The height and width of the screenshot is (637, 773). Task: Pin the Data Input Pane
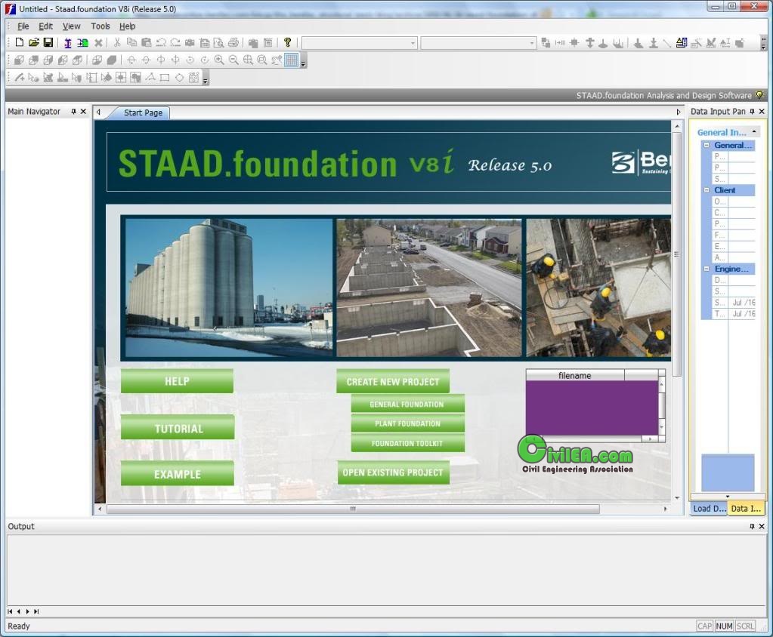click(x=753, y=112)
